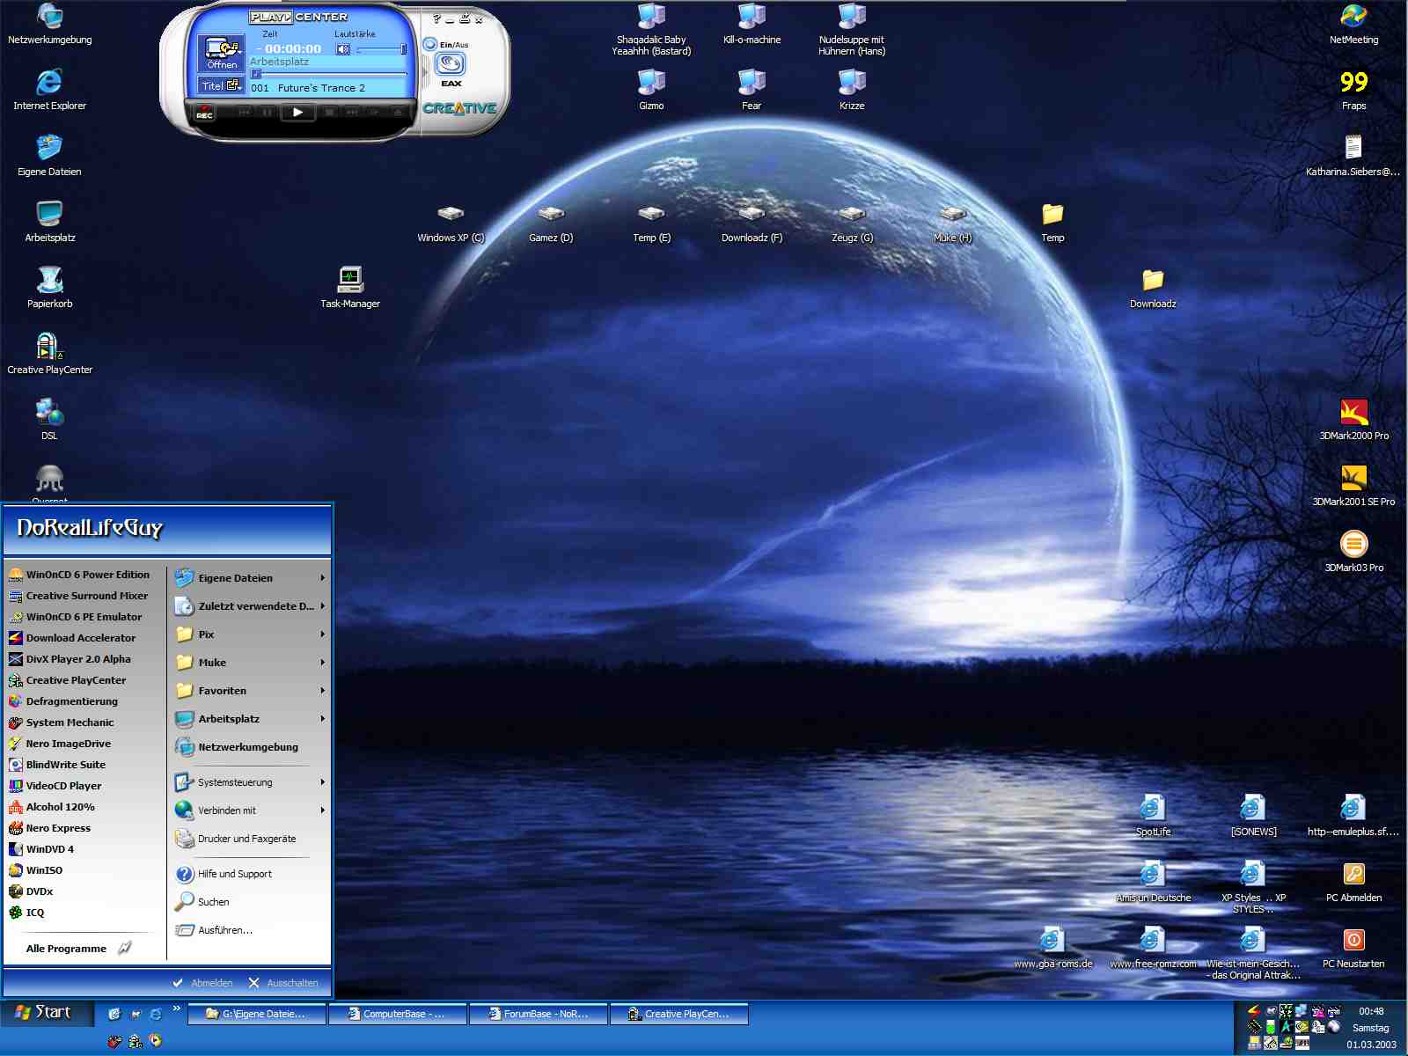Open the NetMeeting desktop shortcut

pyautogui.click(x=1353, y=24)
